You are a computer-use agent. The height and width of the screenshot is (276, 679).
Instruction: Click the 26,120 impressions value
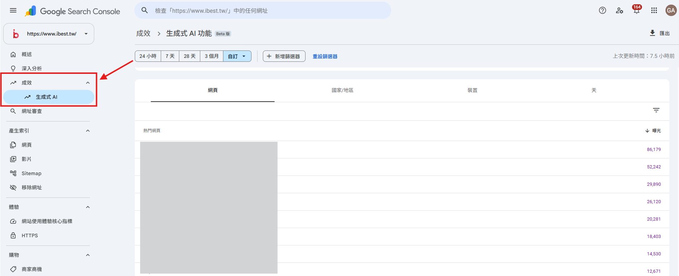pos(654,202)
